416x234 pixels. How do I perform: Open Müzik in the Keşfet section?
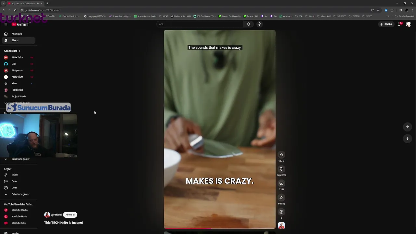(x=18, y=175)
